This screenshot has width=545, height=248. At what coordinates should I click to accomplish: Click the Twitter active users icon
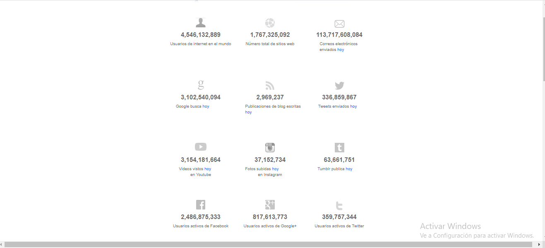click(339, 205)
